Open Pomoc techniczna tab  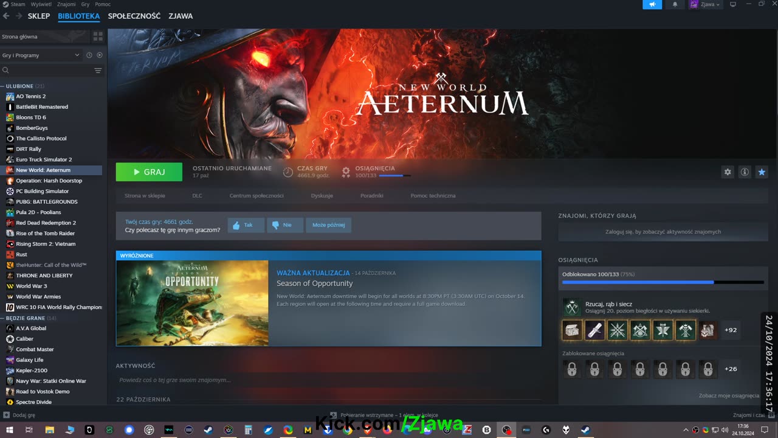point(433,196)
